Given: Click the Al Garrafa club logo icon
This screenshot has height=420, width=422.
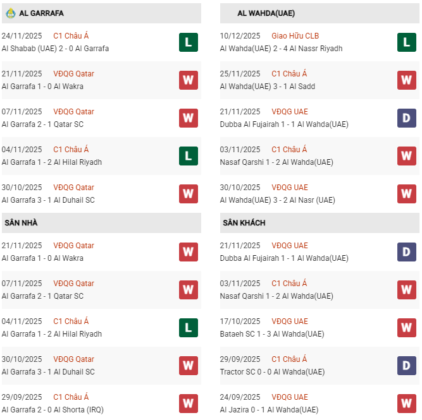Looking at the screenshot, I should tap(10, 13).
